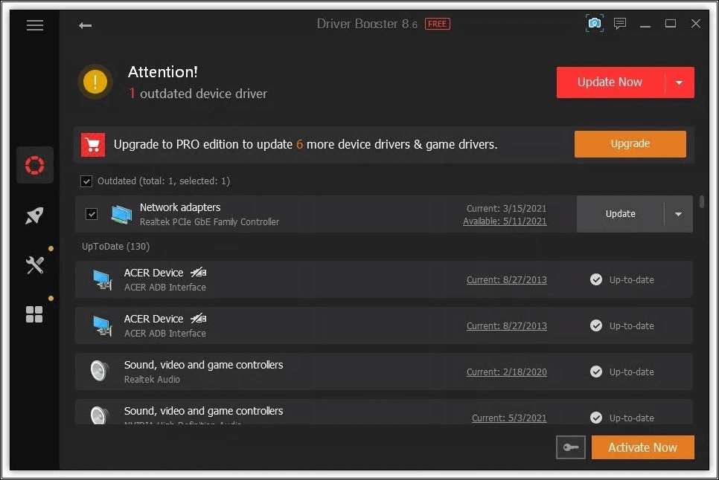
Task: Click the second ACER Device unplugged badge
Action: (x=199, y=318)
